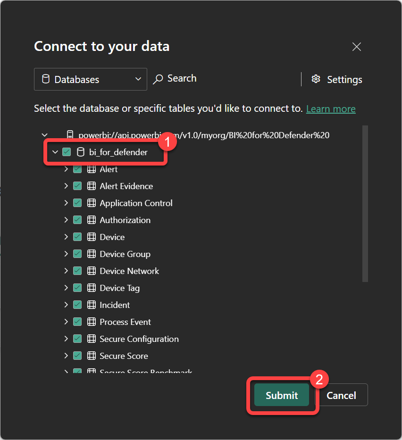Click the Device Group table icon
Screen dimensions: 402x440
click(x=91, y=254)
